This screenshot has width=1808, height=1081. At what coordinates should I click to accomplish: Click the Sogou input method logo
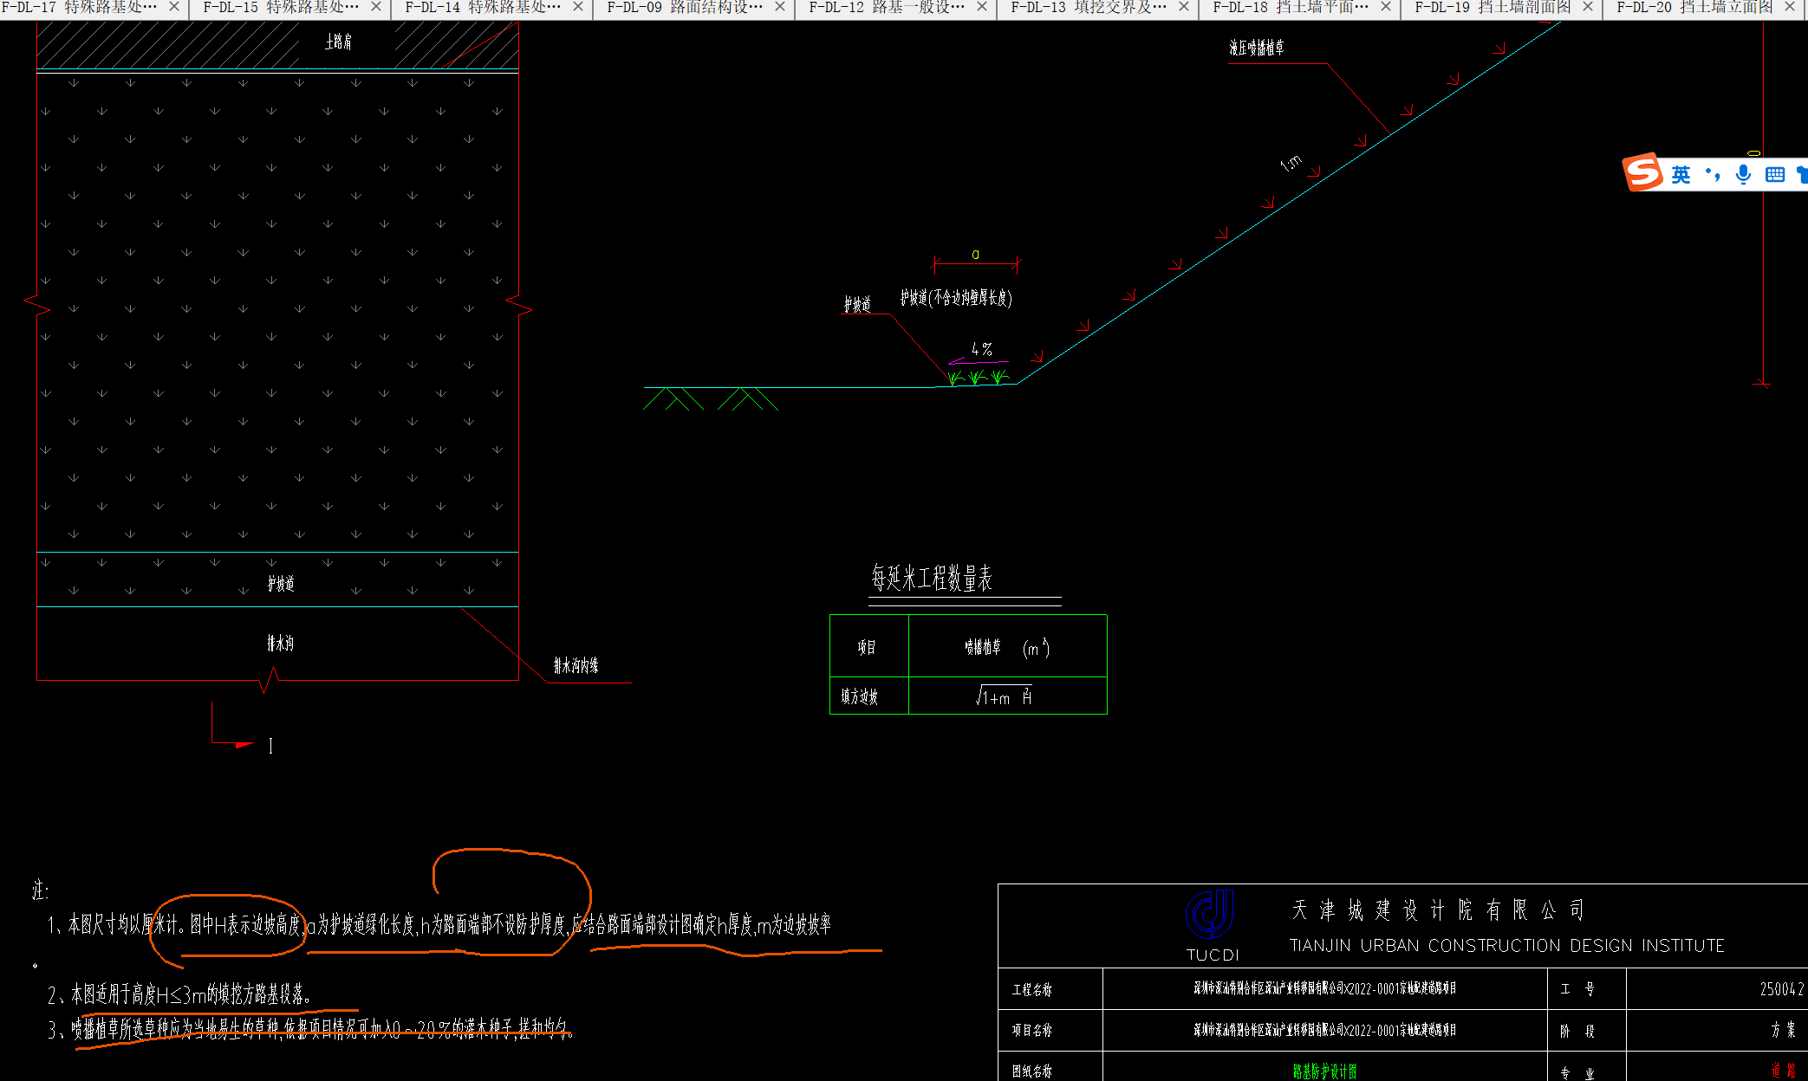1642,173
